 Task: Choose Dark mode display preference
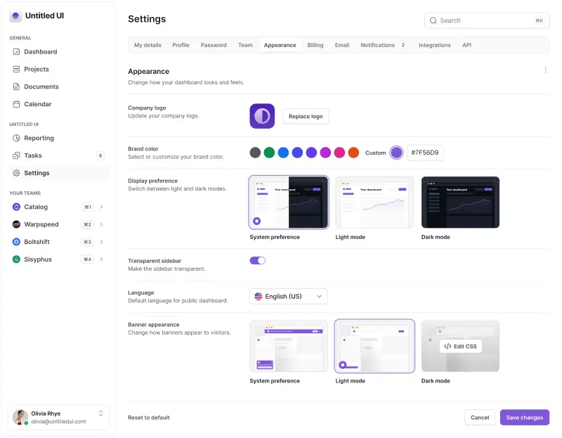pyautogui.click(x=460, y=202)
